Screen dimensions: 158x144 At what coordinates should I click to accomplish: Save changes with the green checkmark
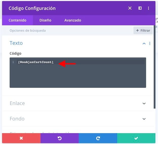(136, 138)
